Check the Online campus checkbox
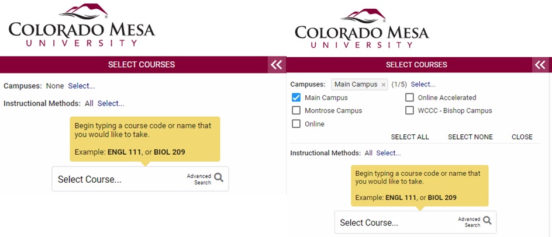The image size is (552, 237). coord(296,124)
